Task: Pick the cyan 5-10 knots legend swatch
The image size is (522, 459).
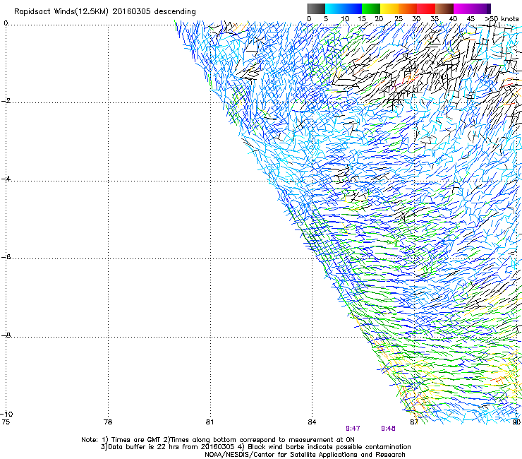Action: point(334,8)
